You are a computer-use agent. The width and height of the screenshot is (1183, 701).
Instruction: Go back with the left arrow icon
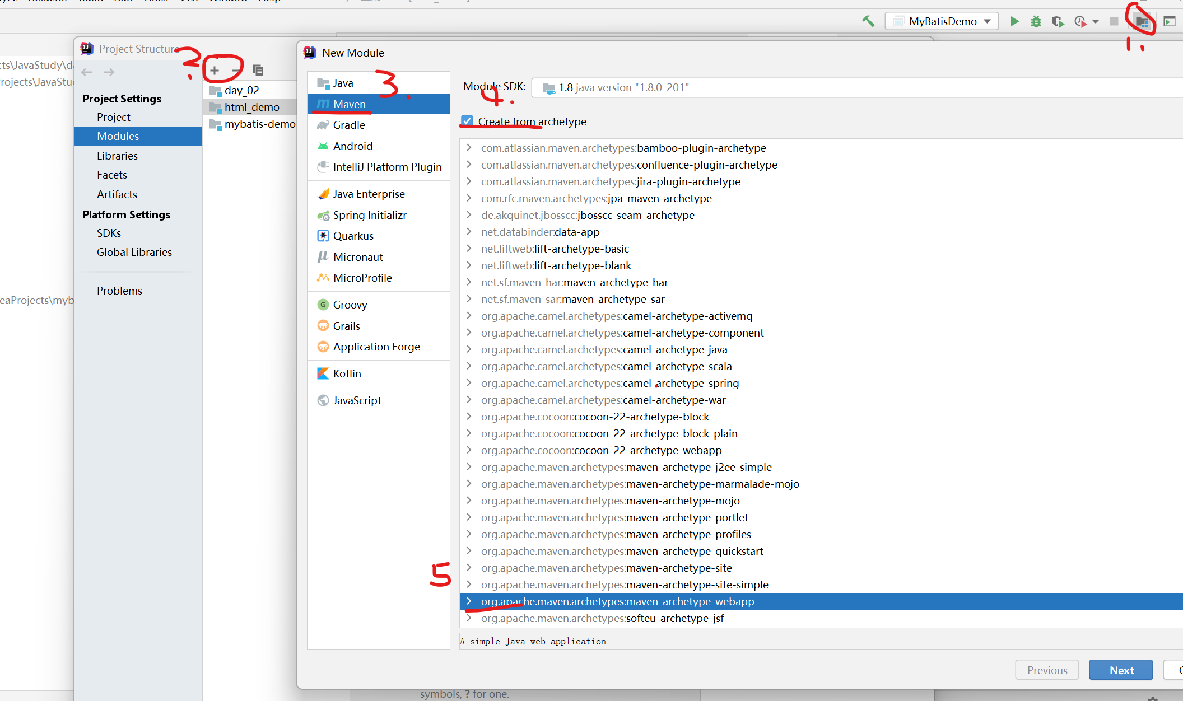coord(86,72)
